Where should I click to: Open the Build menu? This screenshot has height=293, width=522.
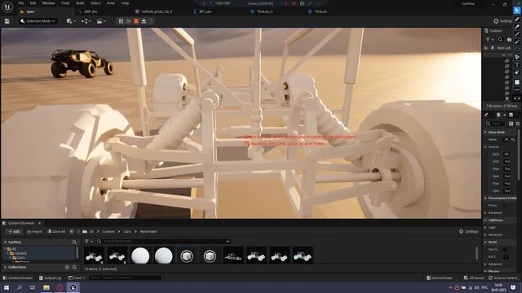[x=80, y=3]
